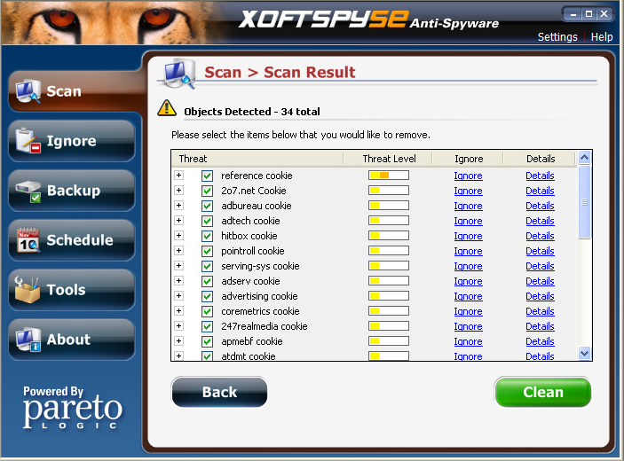Click Details link for 2o7.net Cookie
Image resolution: width=624 pixels, height=461 pixels.
540,191
